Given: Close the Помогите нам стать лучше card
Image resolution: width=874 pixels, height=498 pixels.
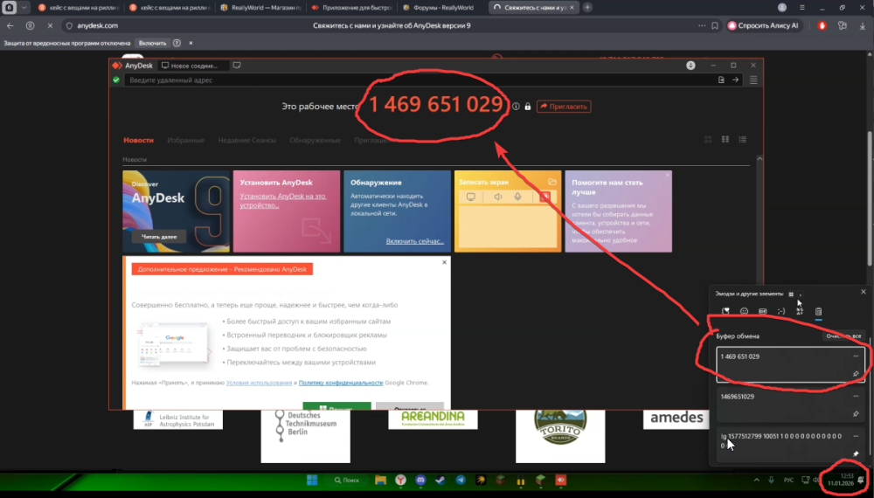Looking at the screenshot, I should click(x=667, y=175).
